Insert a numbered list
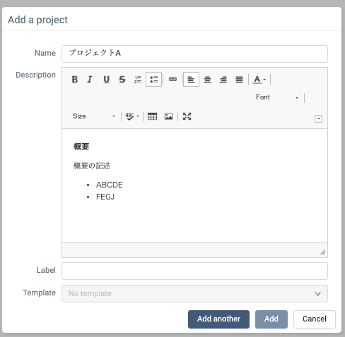The image size is (345, 337). (x=138, y=80)
